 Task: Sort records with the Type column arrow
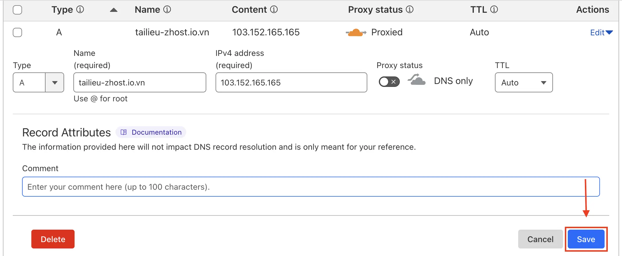[x=114, y=10]
